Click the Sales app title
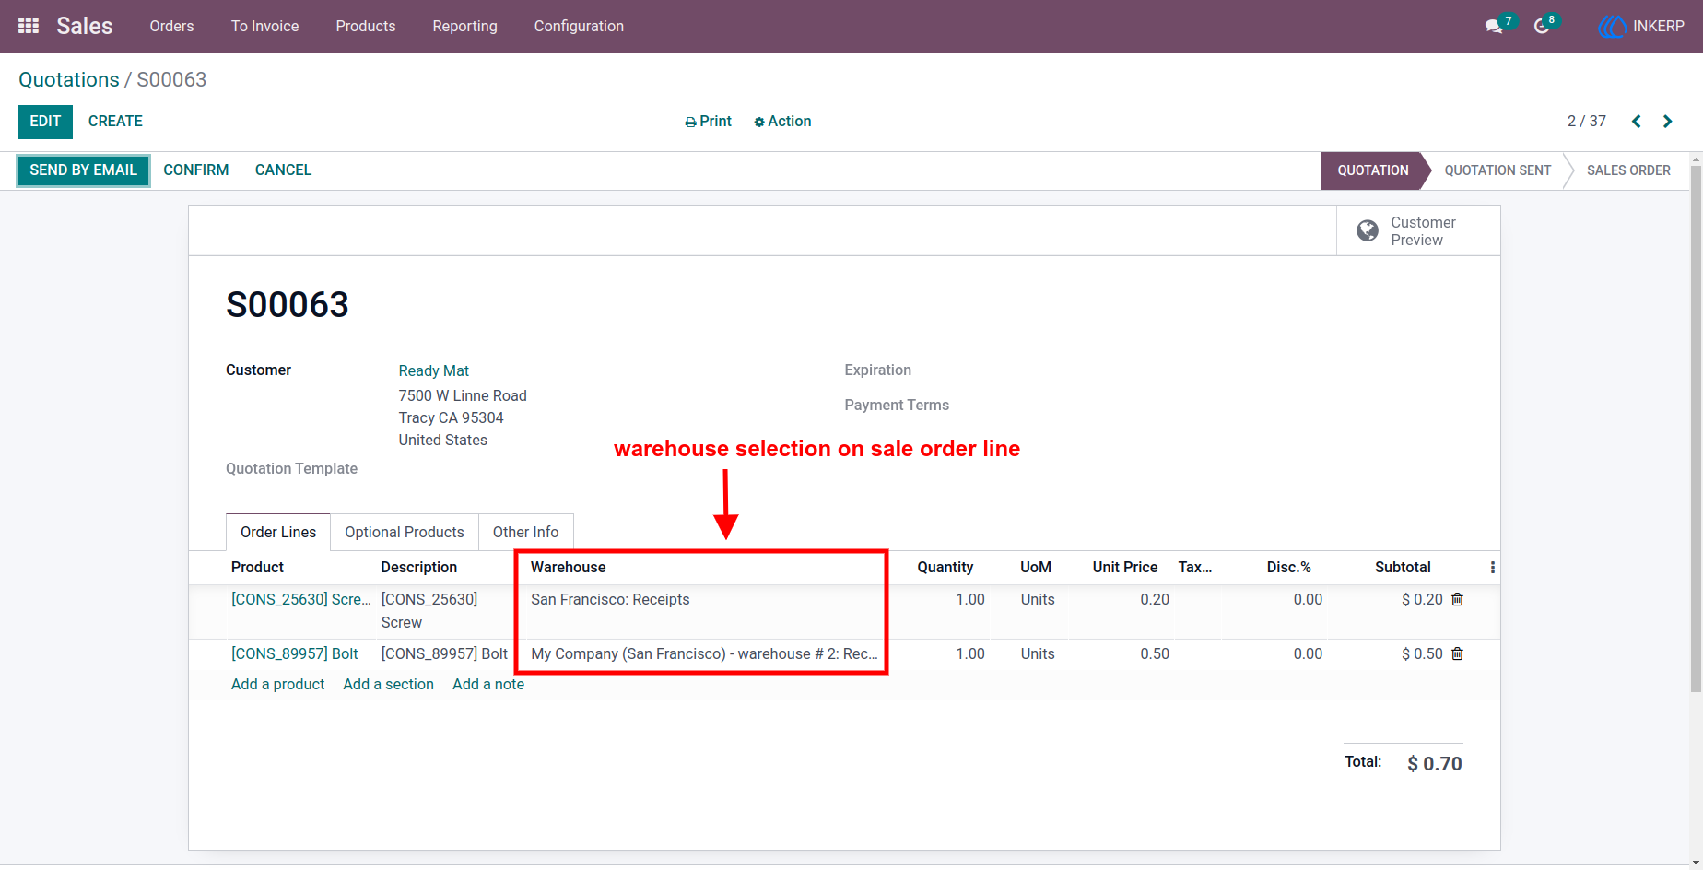 click(84, 26)
